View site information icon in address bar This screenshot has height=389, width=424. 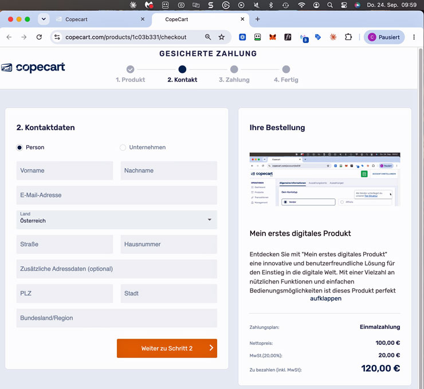click(57, 37)
